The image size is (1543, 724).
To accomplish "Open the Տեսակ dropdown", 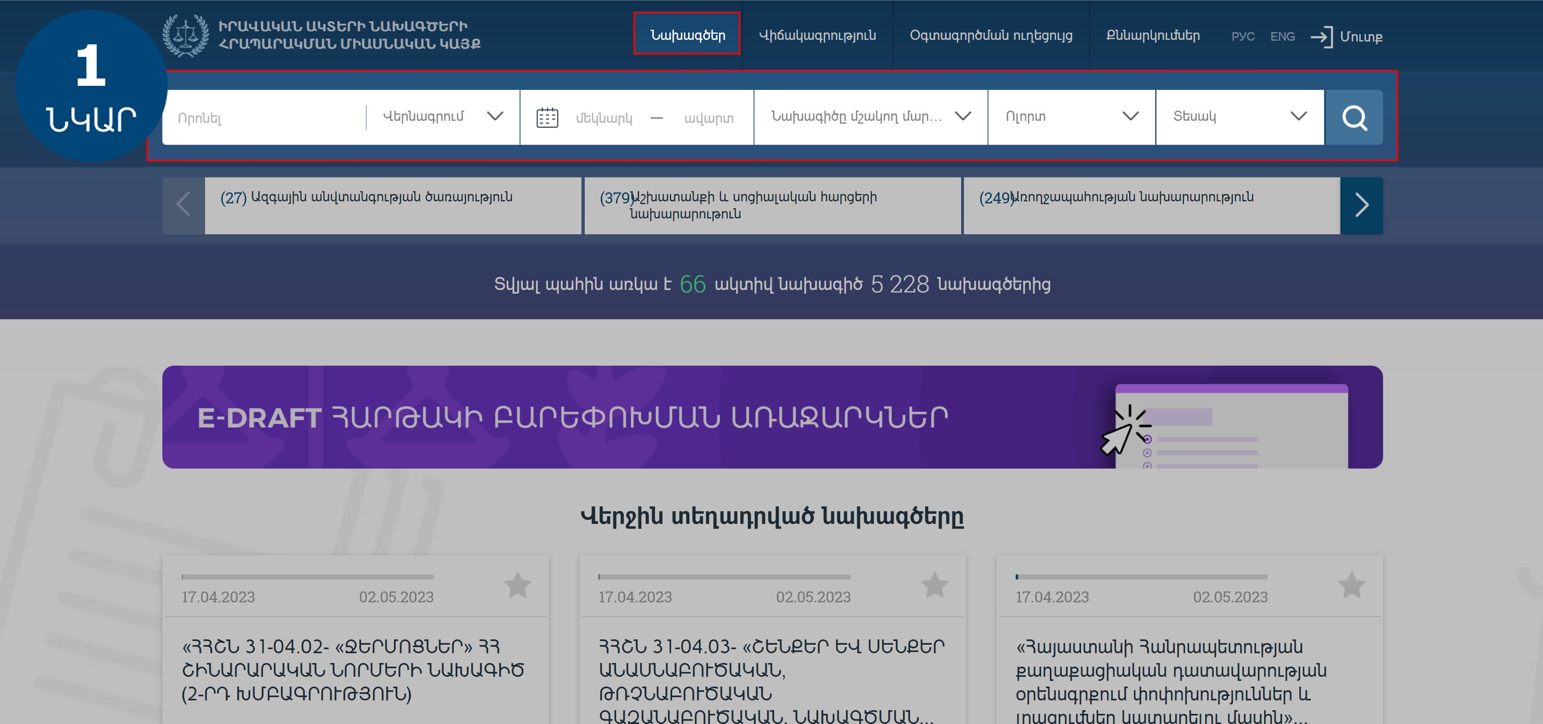I will pos(1239,117).
